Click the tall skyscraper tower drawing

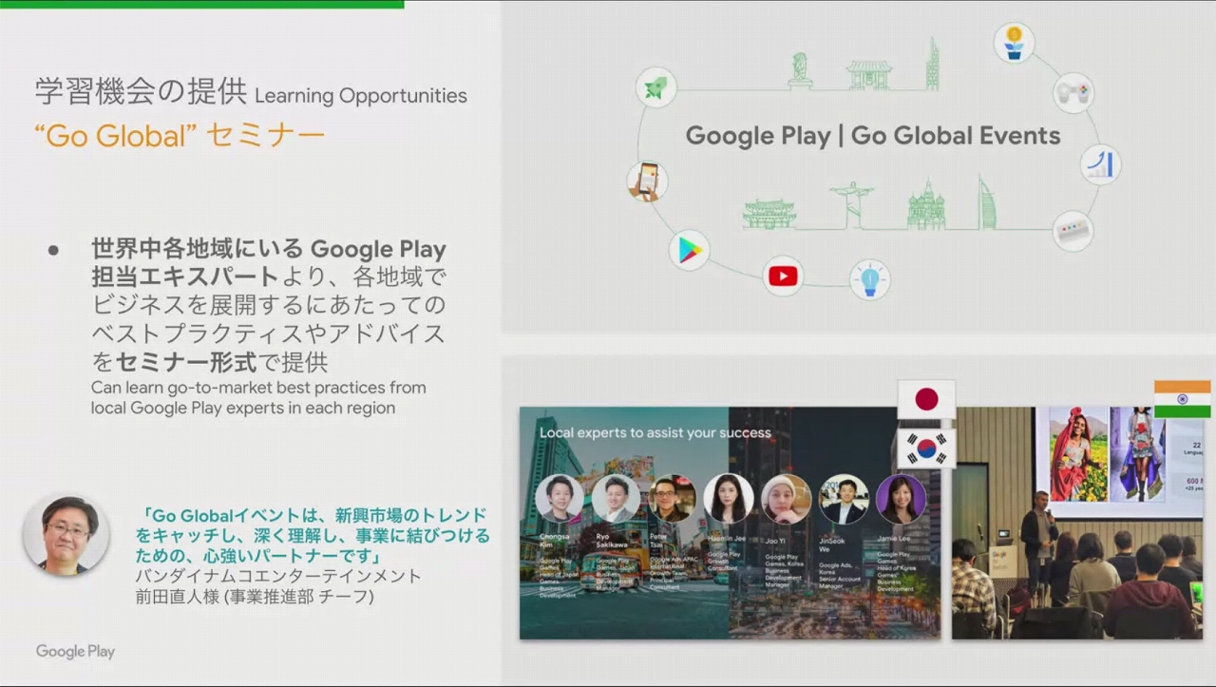click(933, 64)
